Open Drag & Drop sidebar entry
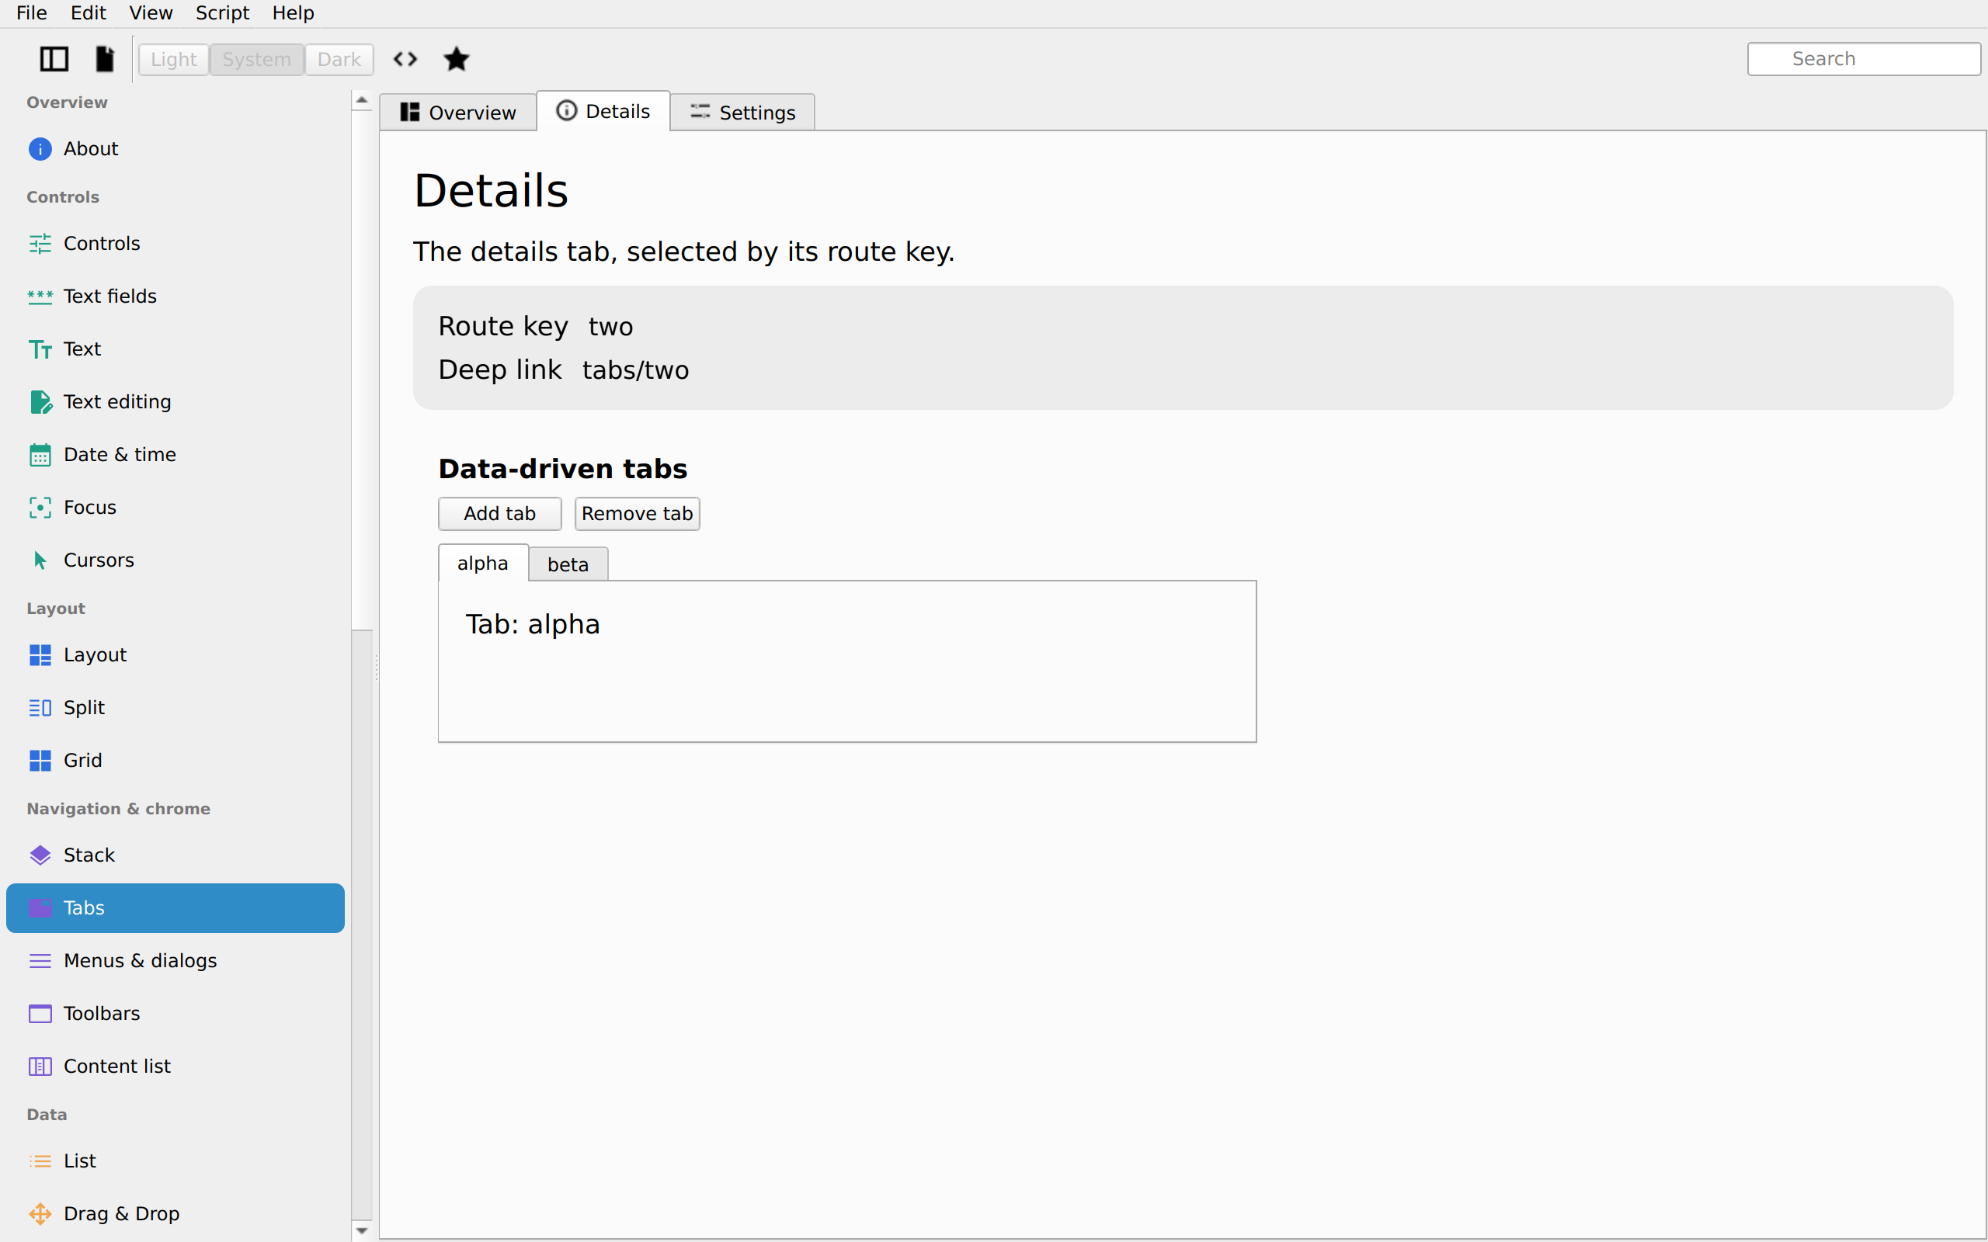Screen dimensions: 1988x1242 click(x=175, y=1213)
